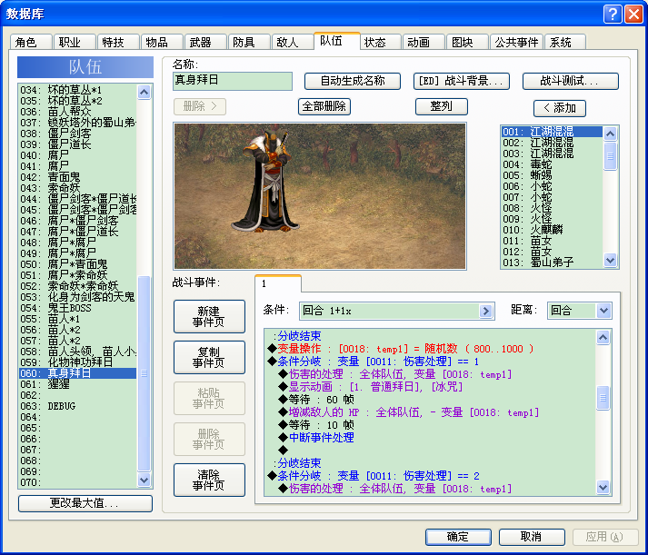Screen dimensions: 648x555
Task: Switch to the 特技 tab
Action: 118,42
